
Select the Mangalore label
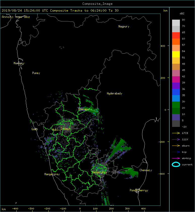[x=51, y=174]
